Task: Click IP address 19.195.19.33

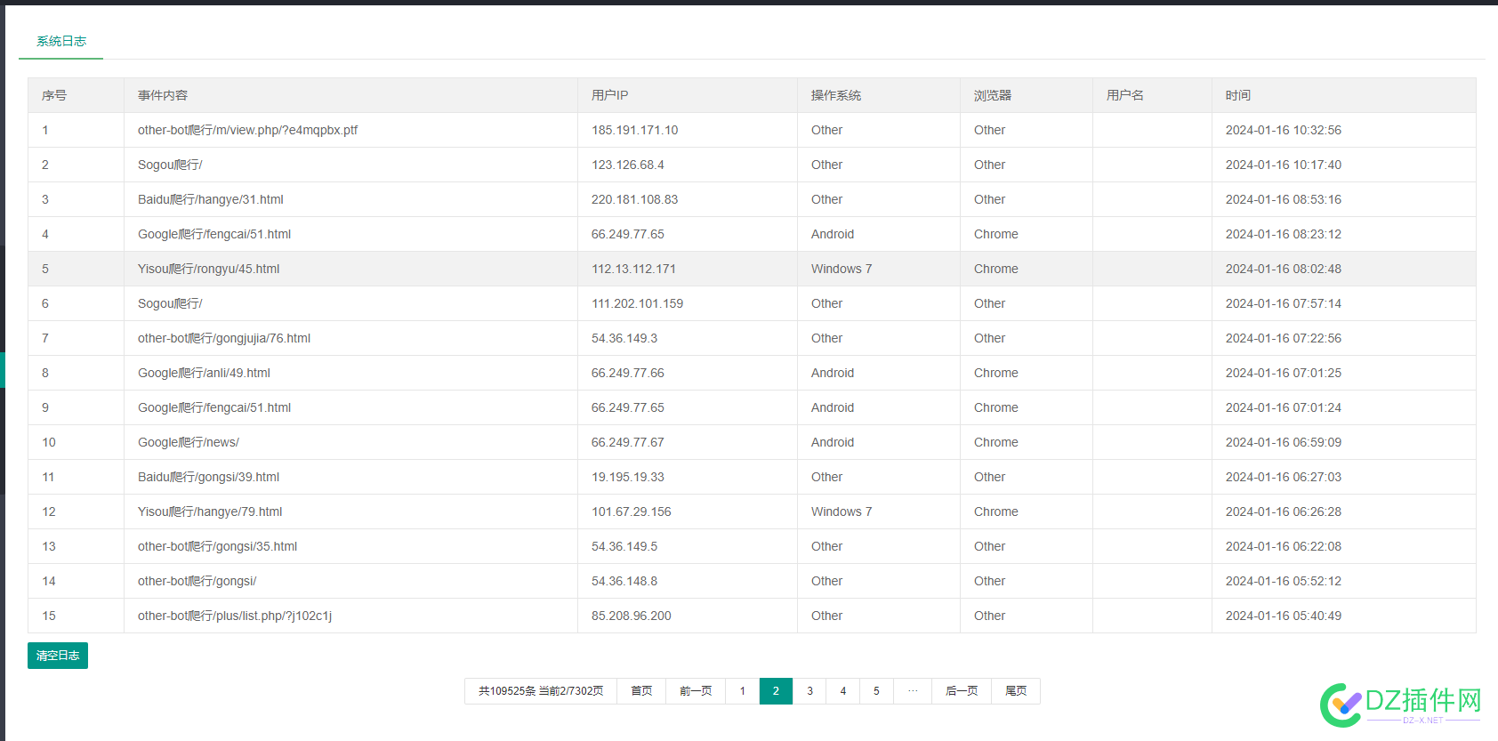Action: click(628, 477)
